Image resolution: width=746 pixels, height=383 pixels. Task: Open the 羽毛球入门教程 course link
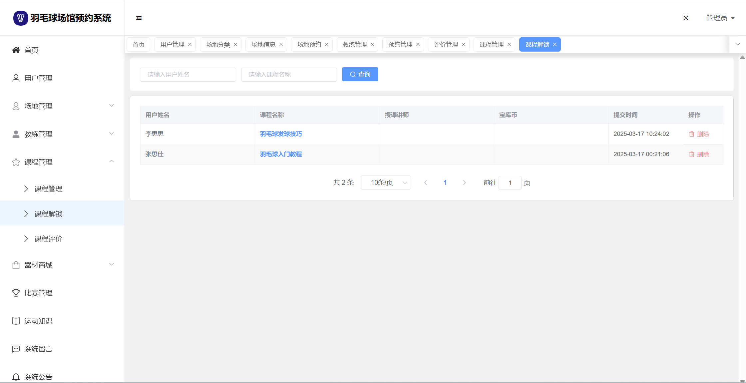(281, 154)
